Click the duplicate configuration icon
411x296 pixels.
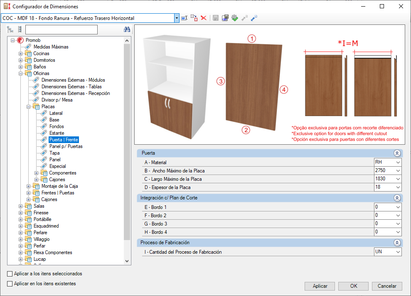(194, 18)
